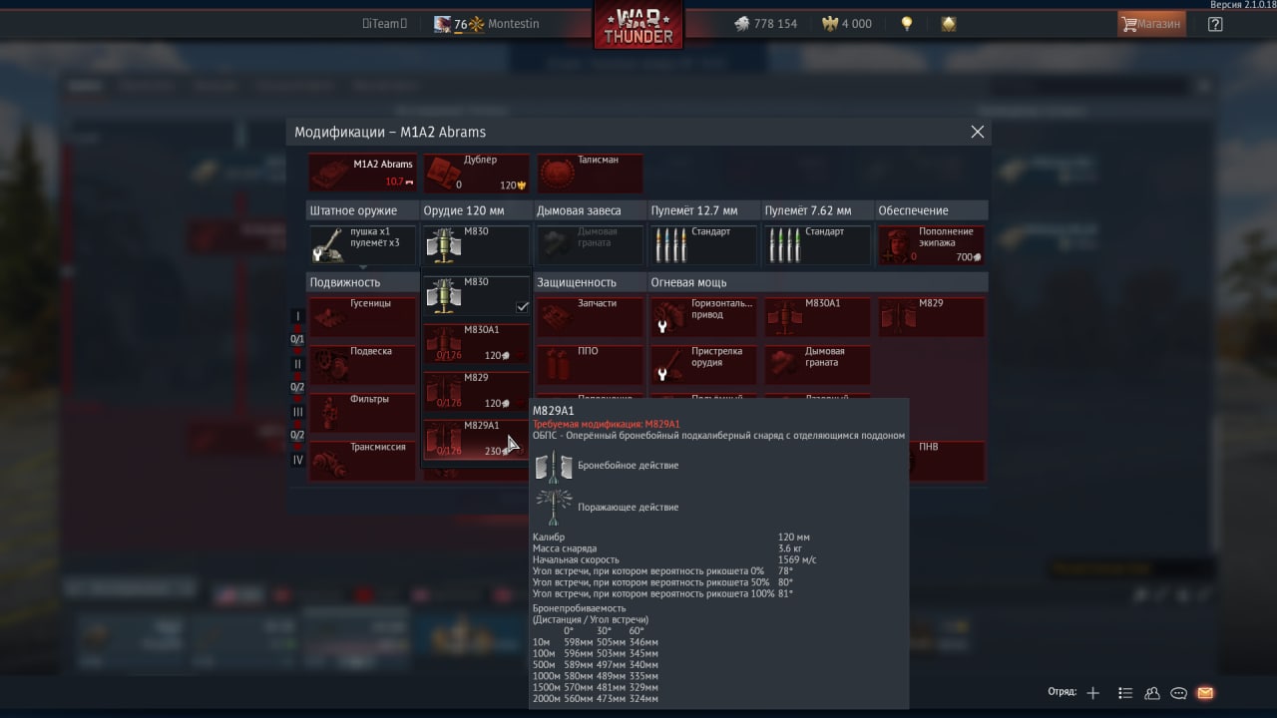Click the Поражающее действие tooltip label

click(x=628, y=508)
